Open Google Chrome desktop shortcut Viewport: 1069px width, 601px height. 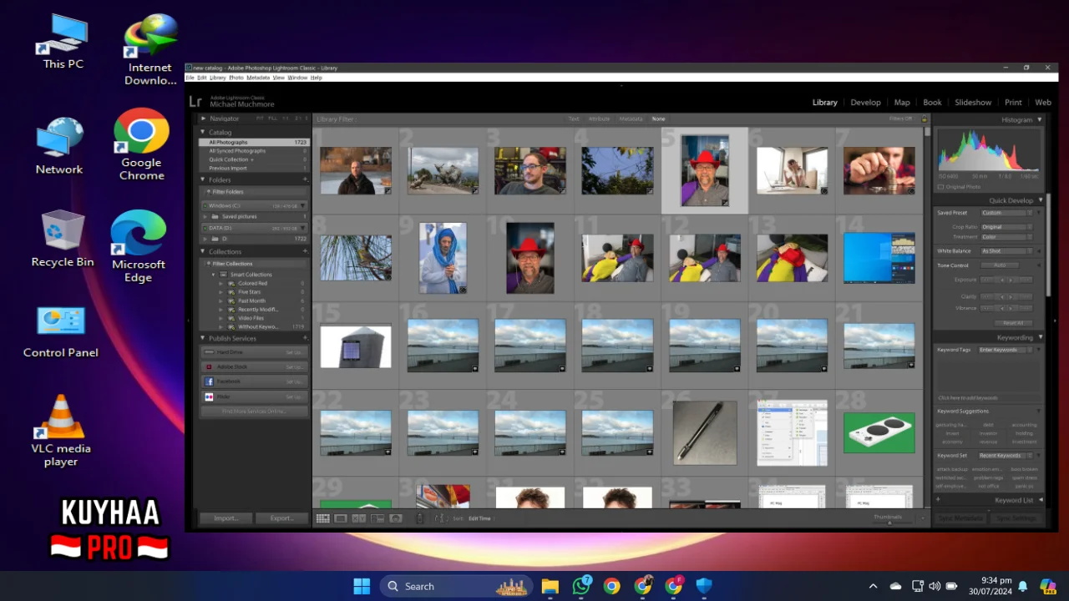click(x=141, y=144)
